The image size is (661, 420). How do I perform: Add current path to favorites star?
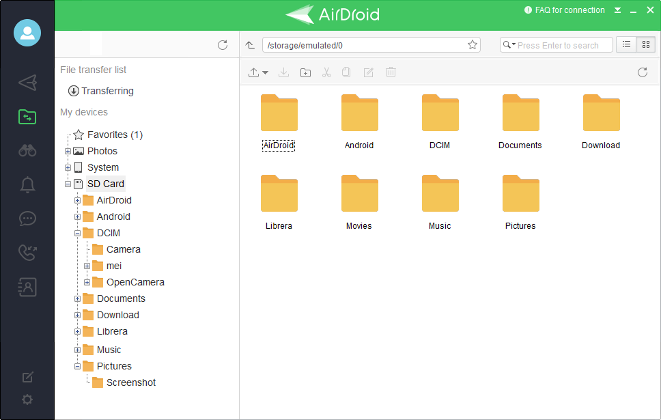coord(473,44)
